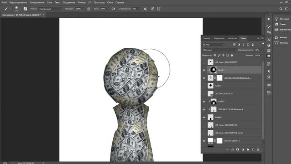Open the workspace switcher icon top right
The image size is (291, 164).
(287, 9)
